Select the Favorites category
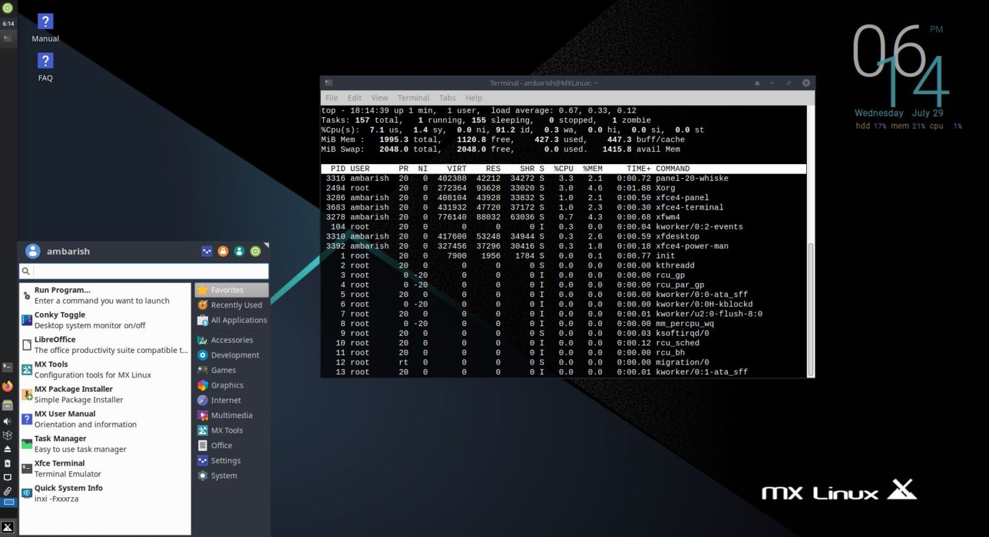 coord(232,290)
